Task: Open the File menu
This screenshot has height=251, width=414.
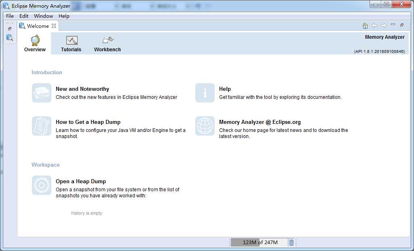Action: coord(10,16)
